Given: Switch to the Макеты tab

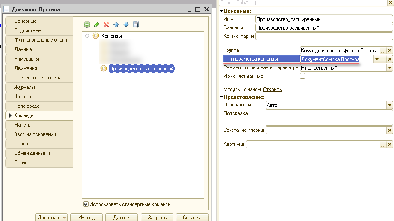Looking at the screenshot, I should pyautogui.click(x=23, y=125).
